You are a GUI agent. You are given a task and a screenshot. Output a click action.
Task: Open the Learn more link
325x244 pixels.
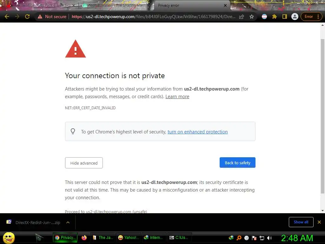[x=177, y=97]
